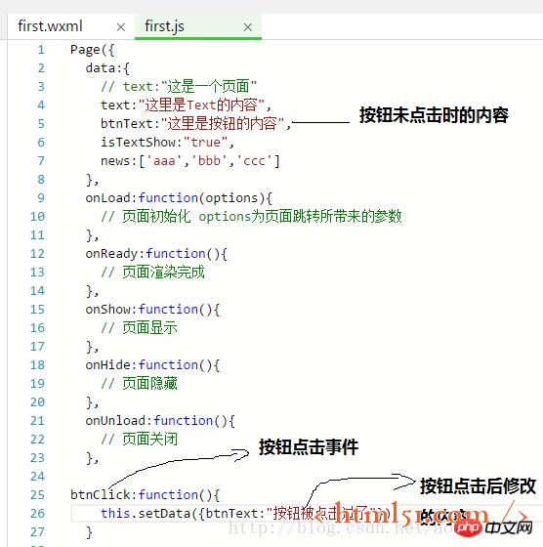Click the php中文网 watermark logo
The height and width of the screenshot is (547, 543).
[493, 527]
